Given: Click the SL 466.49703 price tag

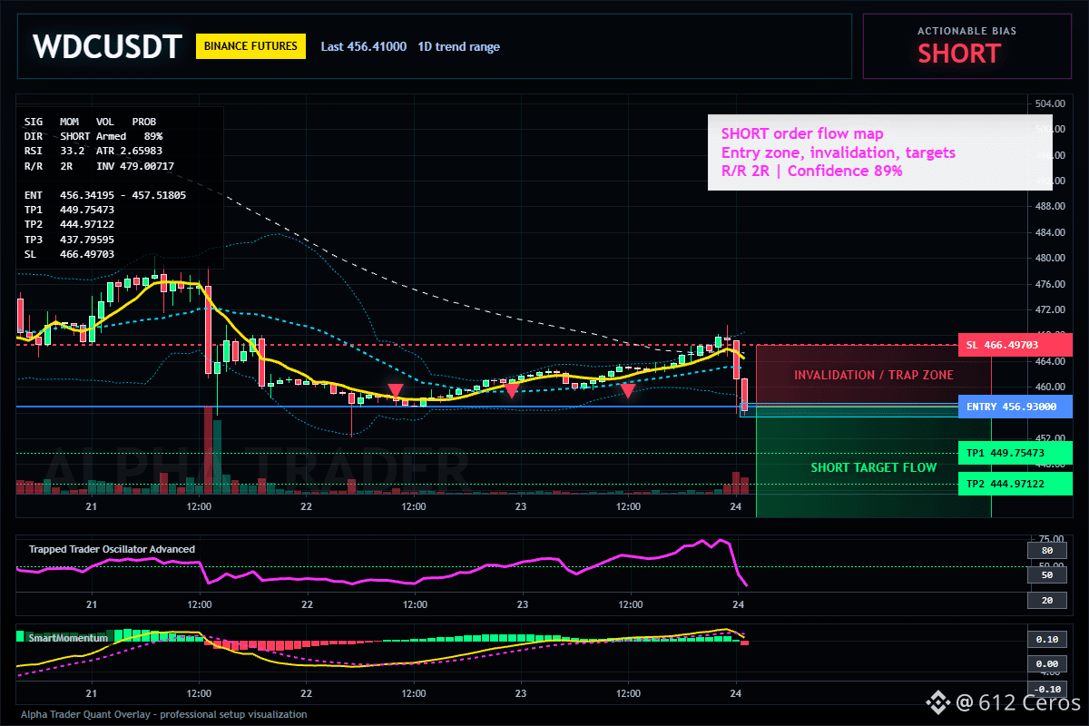Looking at the screenshot, I should click(x=1015, y=345).
